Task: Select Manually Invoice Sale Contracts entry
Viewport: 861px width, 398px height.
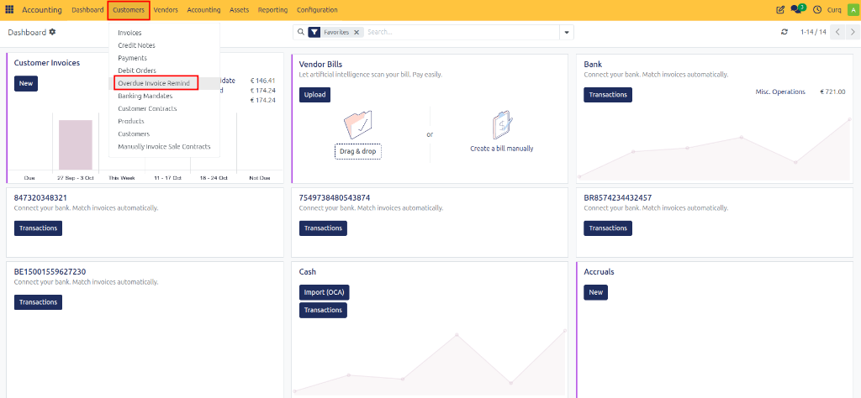Action: pyautogui.click(x=164, y=147)
